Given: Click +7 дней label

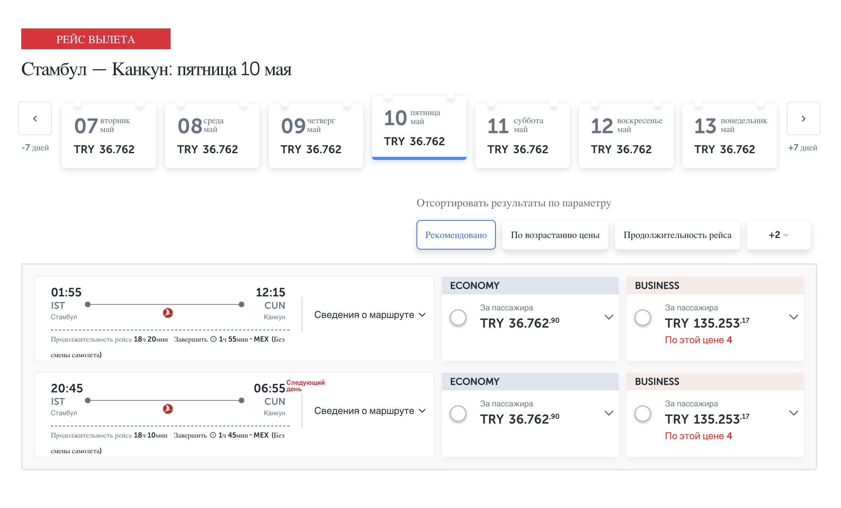Looking at the screenshot, I should point(803,148).
